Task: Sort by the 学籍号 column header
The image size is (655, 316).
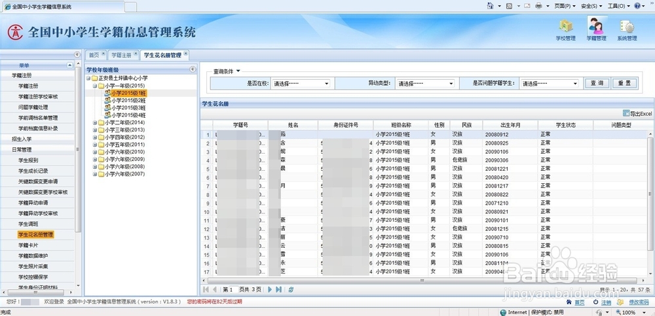Action: click(240, 125)
